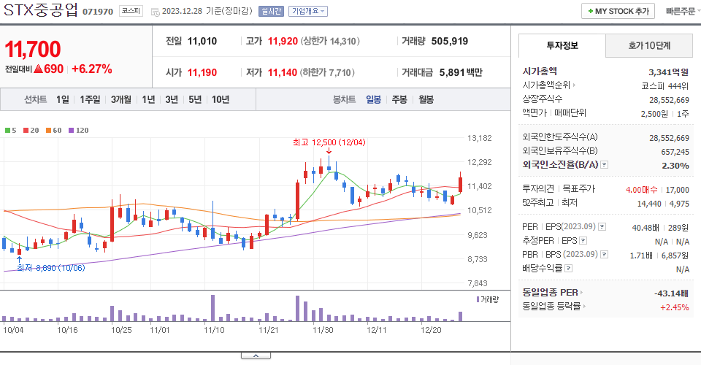Click the calendar icon beside 2023.12.28

155,12
